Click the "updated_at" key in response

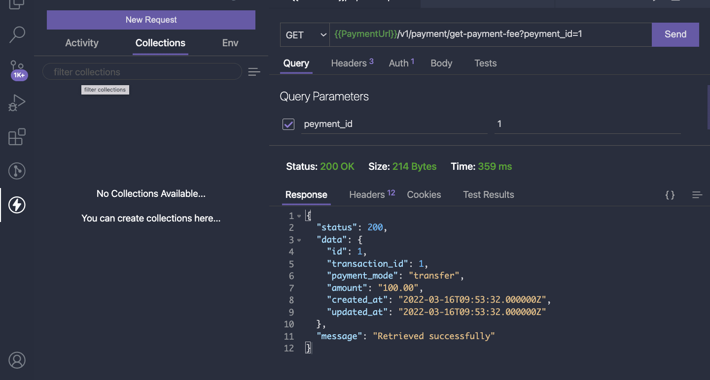click(357, 312)
